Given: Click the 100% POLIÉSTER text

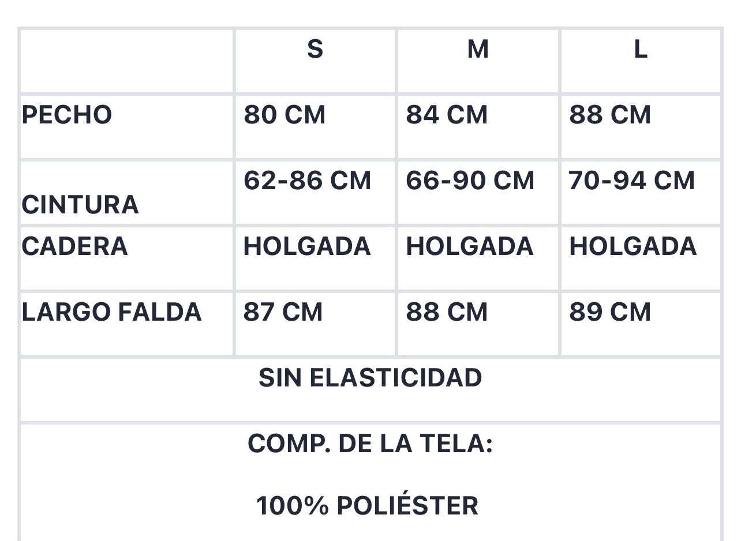Looking at the screenshot, I should 368,506.
